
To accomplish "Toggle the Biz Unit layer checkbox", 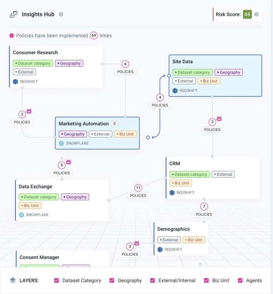I will tap(206, 280).
